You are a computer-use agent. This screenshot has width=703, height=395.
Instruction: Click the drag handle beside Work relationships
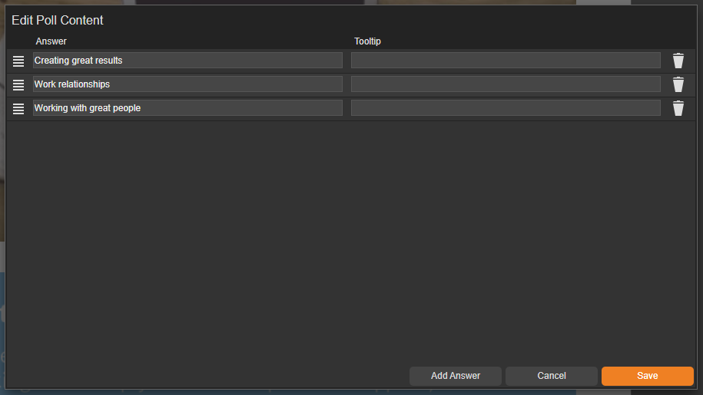point(18,85)
